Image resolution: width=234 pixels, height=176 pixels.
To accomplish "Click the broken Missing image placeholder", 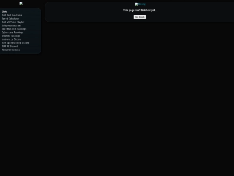I will [140, 4].
